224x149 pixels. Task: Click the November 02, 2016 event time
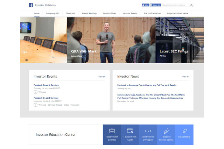(x=48, y=101)
